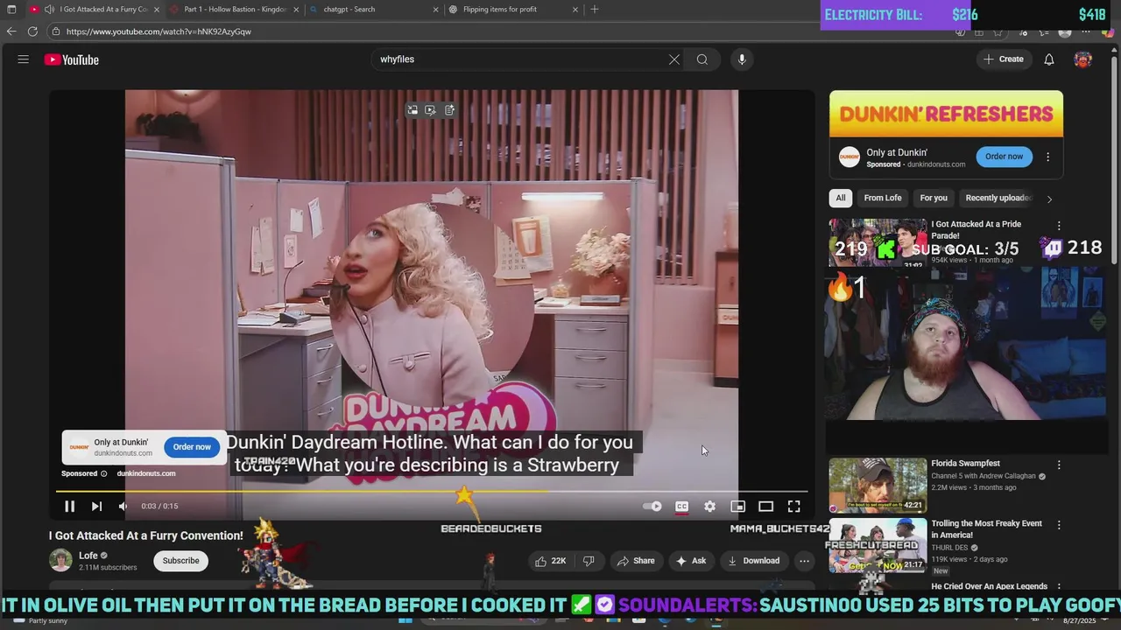Screen dimensions: 1121x630
Task: Open Trolling the Most Freaky Event options
Action: (1059, 525)
